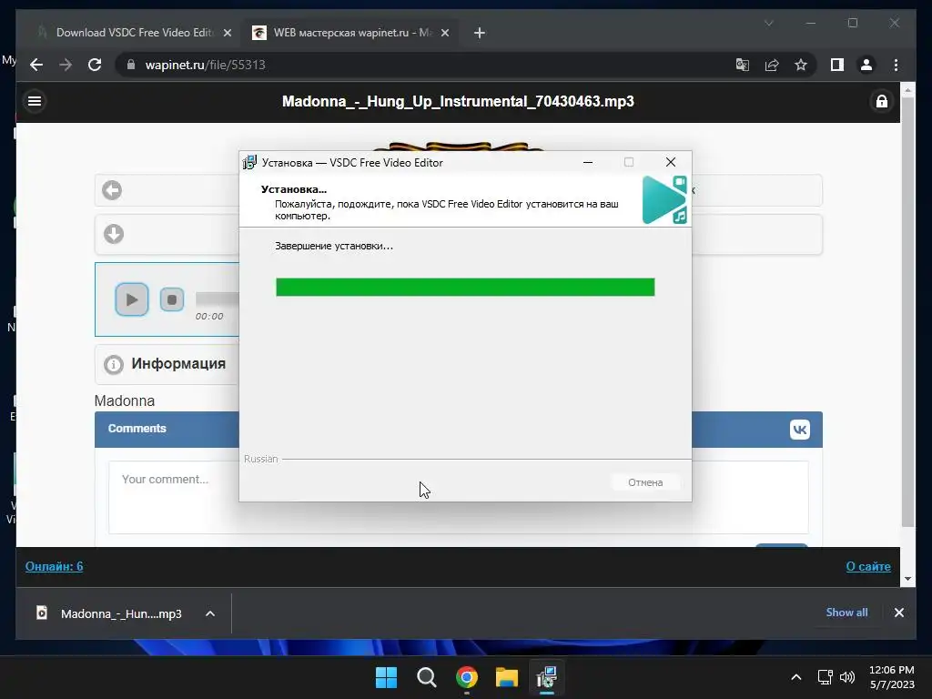Reload the wapinet.ru page
The image size is (932, 699).
click(95, 65)
